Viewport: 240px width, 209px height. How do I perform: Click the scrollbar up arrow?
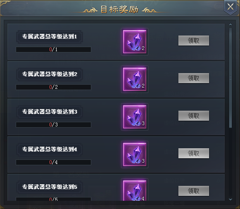tap(230, 24)
